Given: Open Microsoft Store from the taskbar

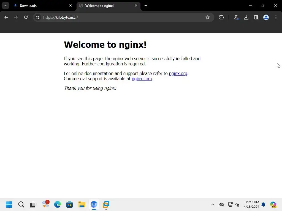Looking at the screenshot, I should 70,204.
